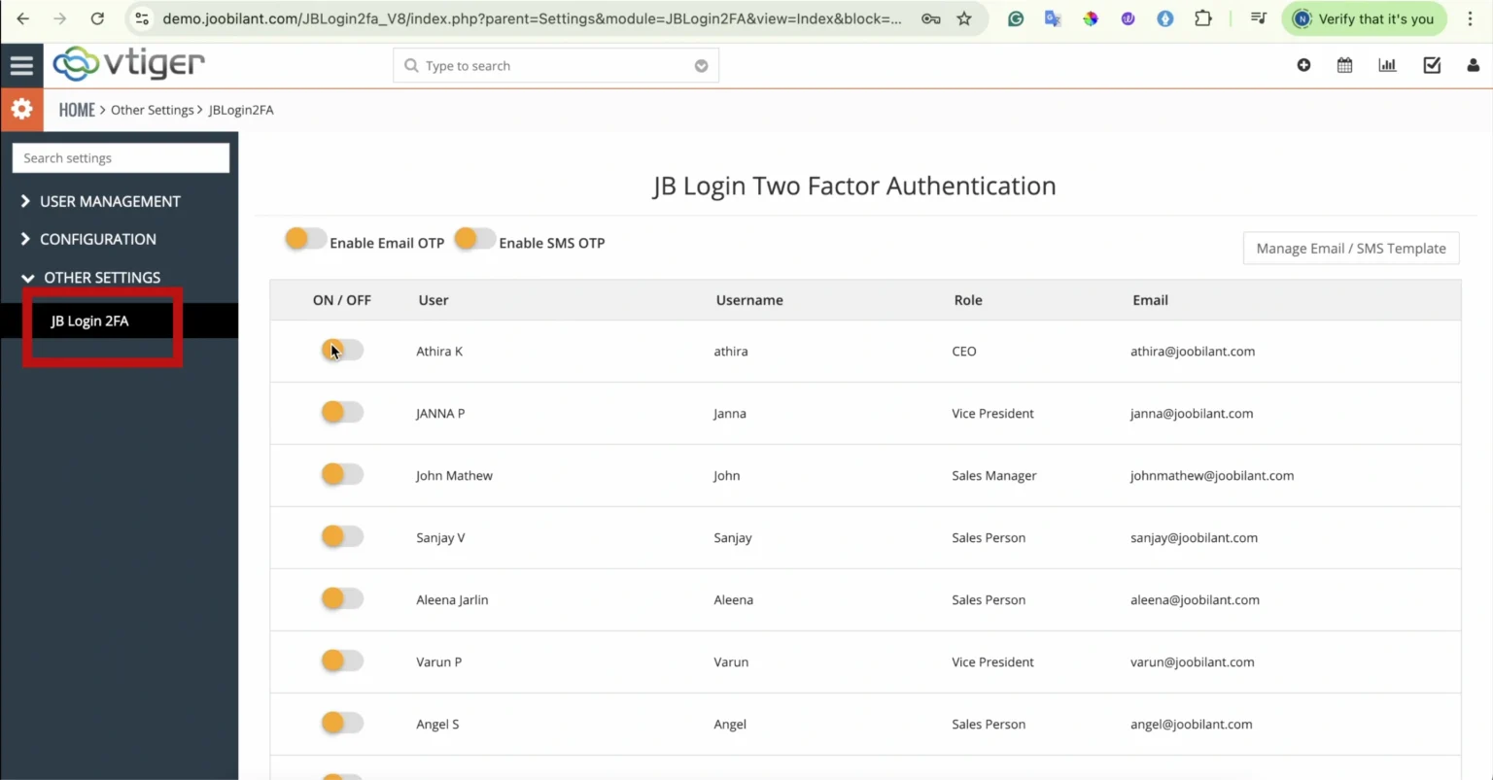Open the user profile icon
1493x780 pixels.
(1473, 66)
